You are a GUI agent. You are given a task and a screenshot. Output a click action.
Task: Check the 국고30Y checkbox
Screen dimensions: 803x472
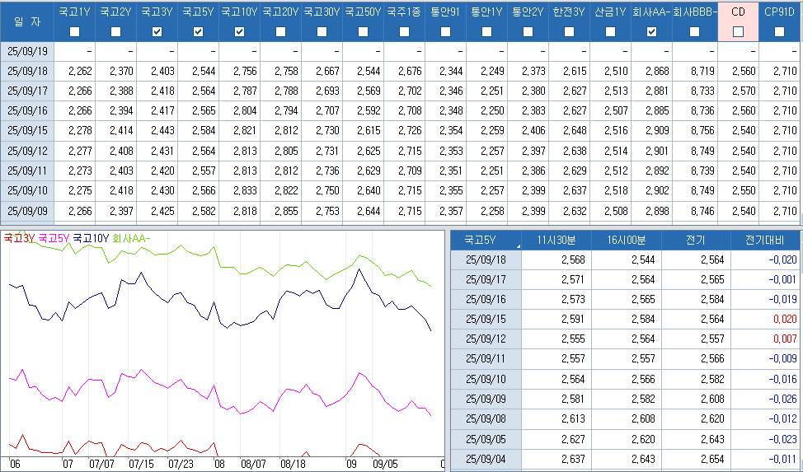click(x=322, y=31)
